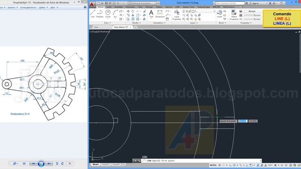Open the Output ribbon tab

coord(159,7)
